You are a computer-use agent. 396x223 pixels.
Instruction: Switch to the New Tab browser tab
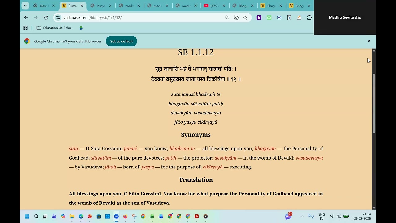44,6
